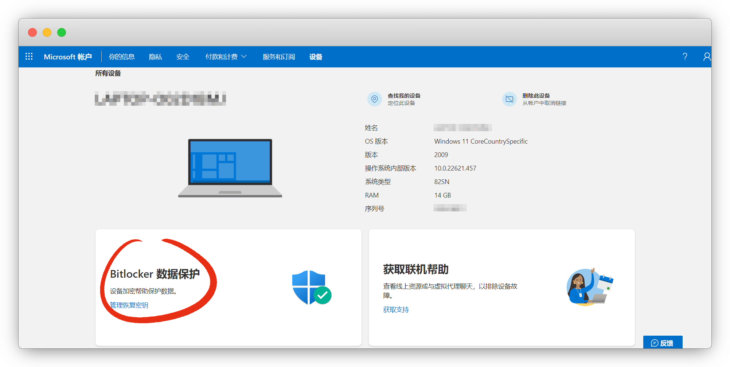
Task: Click the help question mark icon
Action: [685, 56]
